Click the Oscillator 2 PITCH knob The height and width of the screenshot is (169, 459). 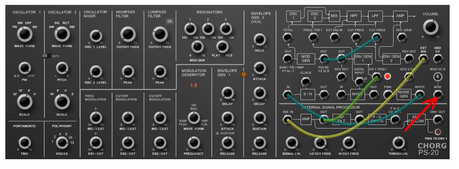pos(62,68)
